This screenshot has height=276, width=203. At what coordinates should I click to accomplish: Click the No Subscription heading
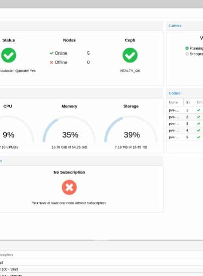[69, 172]
